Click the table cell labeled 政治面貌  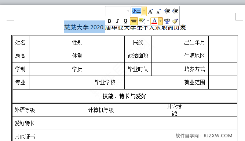[138, 56]
